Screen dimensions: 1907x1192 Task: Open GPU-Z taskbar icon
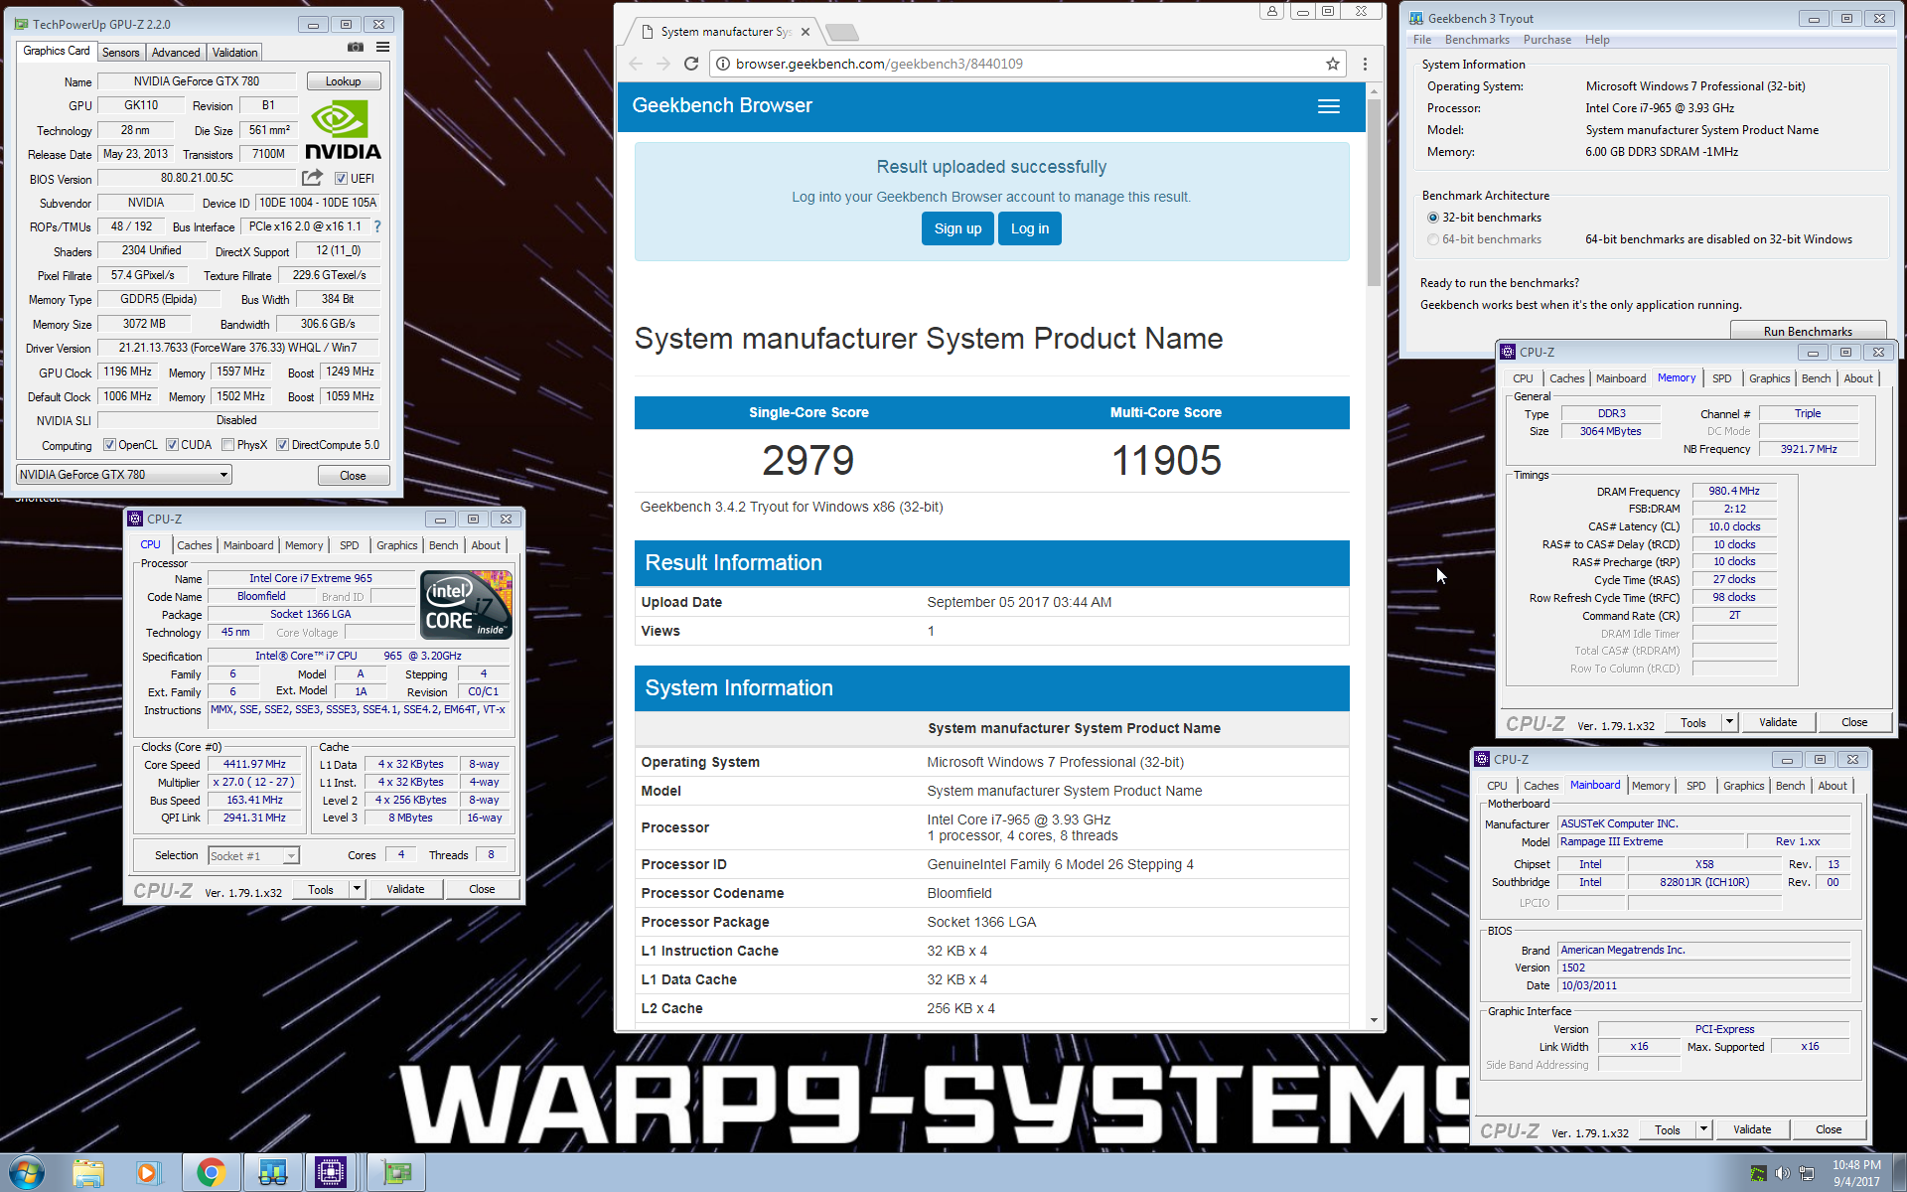coord(397,1173)
